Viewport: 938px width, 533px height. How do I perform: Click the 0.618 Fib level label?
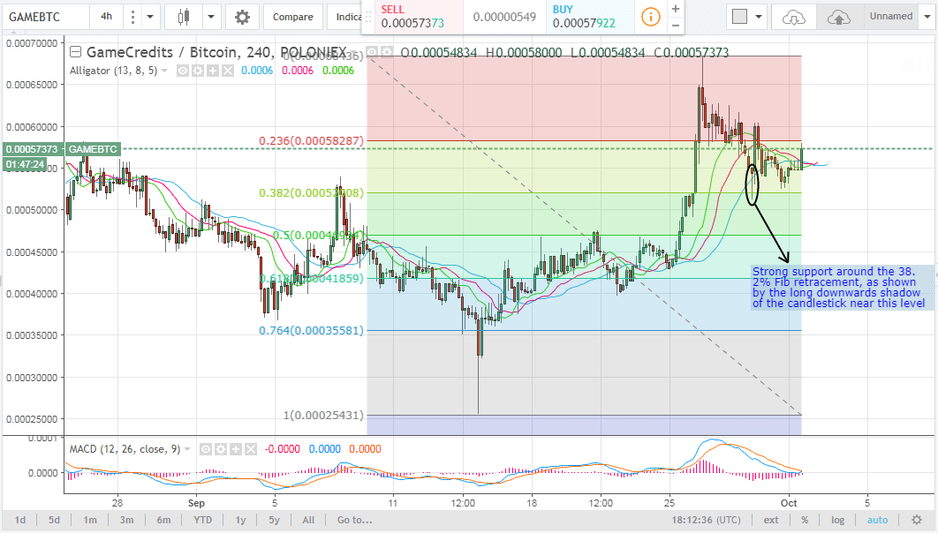pyautogui.click(x=311, y=279)
